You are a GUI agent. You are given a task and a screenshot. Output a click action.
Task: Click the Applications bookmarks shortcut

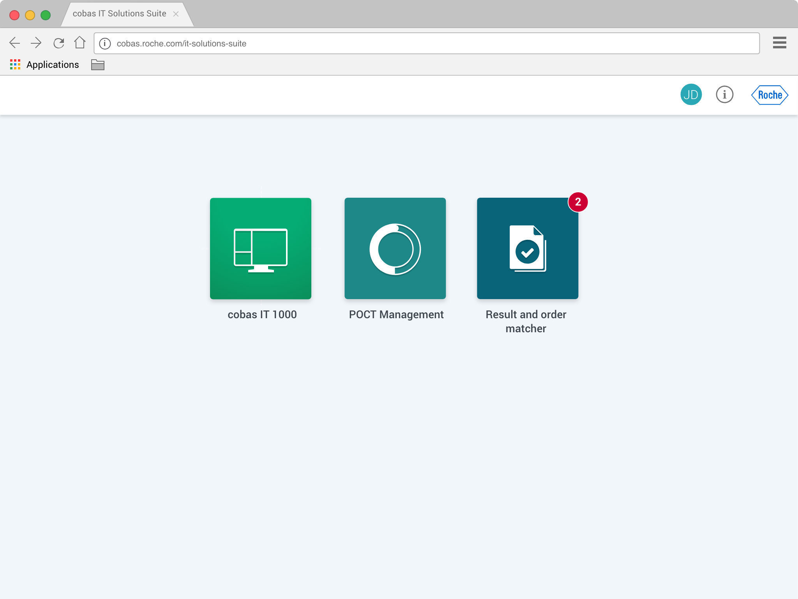pyautogui.click(x=44, y=65)
